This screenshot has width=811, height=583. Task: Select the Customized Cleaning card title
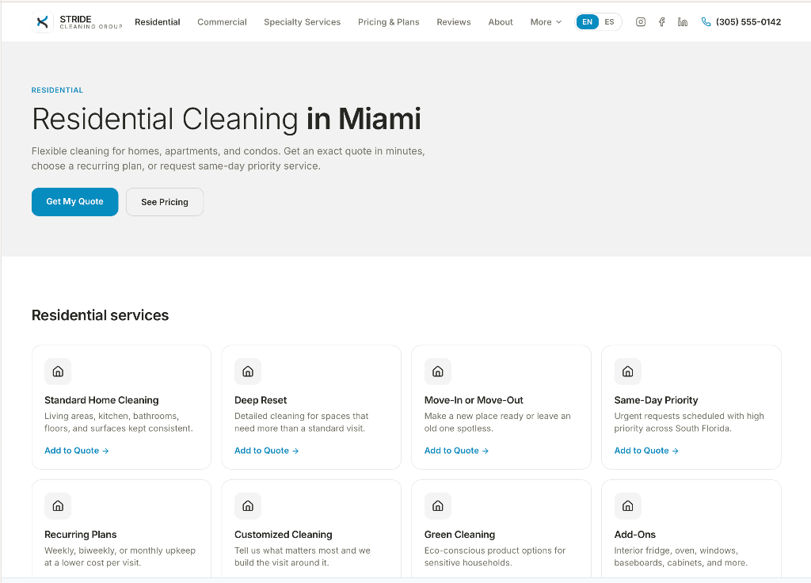click(283, 535)
